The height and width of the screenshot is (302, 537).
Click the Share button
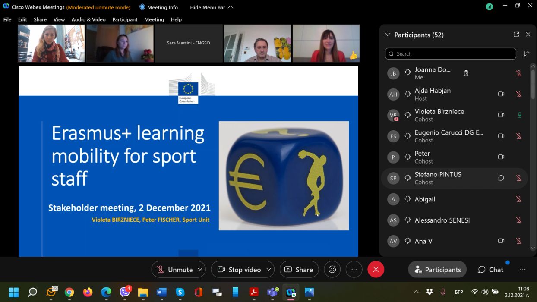[x=299, y=270]
